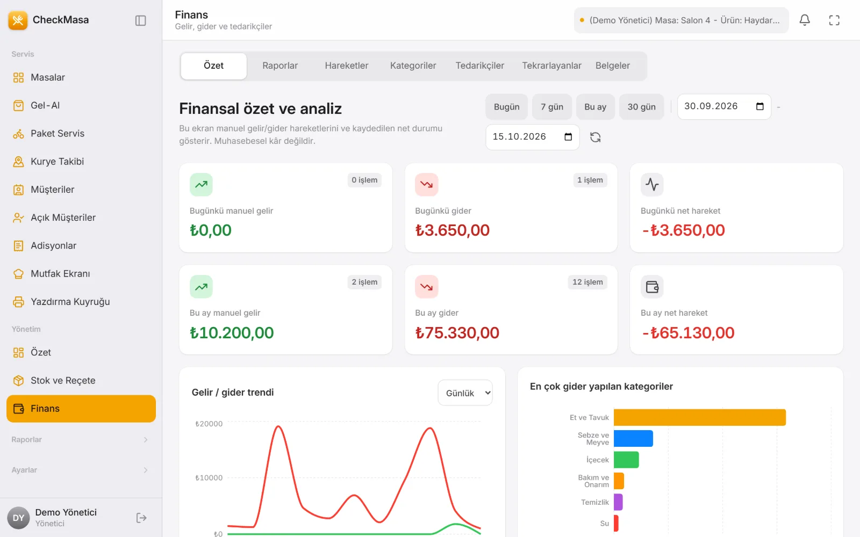860x537 pixels.
Task: Go to Paket Servis
Action: point(81,133)
